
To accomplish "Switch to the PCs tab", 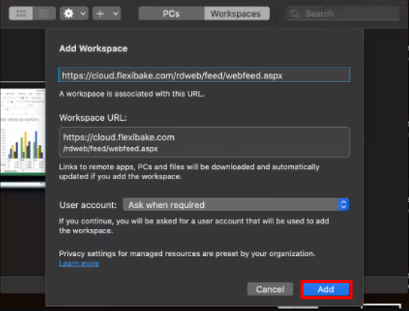I will click(171, 13).
